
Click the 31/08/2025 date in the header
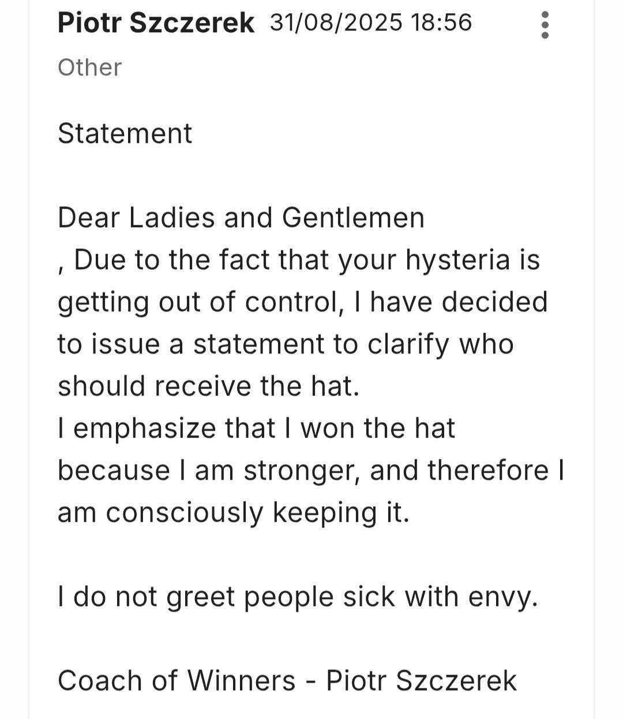(x=336, y=22)
